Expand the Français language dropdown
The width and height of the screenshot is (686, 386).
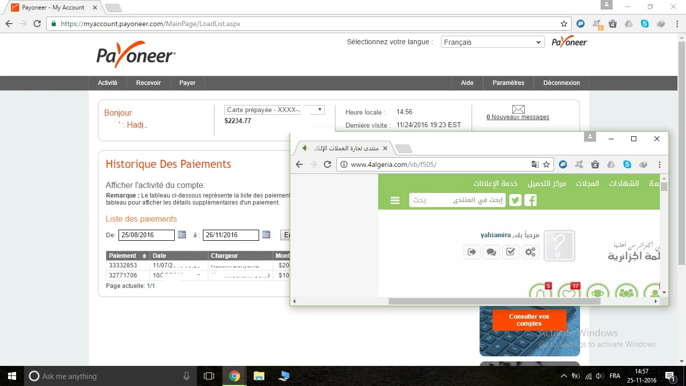point(492,42)
